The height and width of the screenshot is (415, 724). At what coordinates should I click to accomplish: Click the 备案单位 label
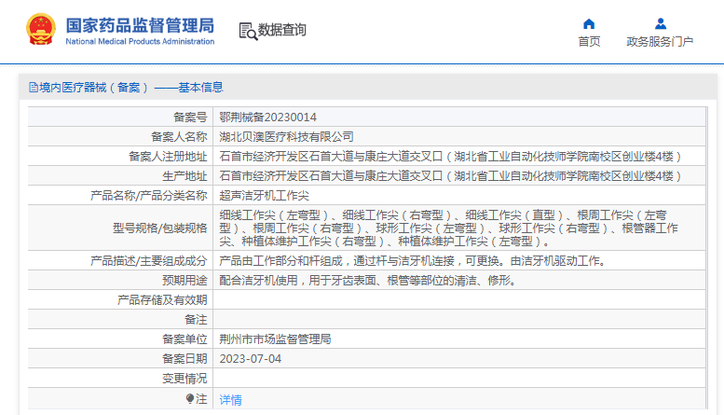click(184, 339)
